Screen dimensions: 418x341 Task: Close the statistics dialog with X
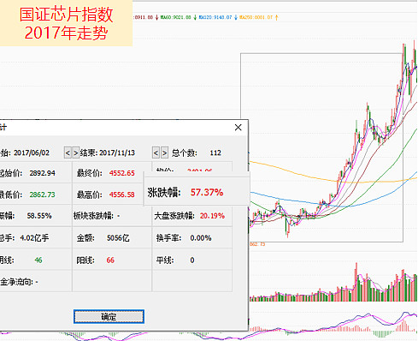point(238,128)
